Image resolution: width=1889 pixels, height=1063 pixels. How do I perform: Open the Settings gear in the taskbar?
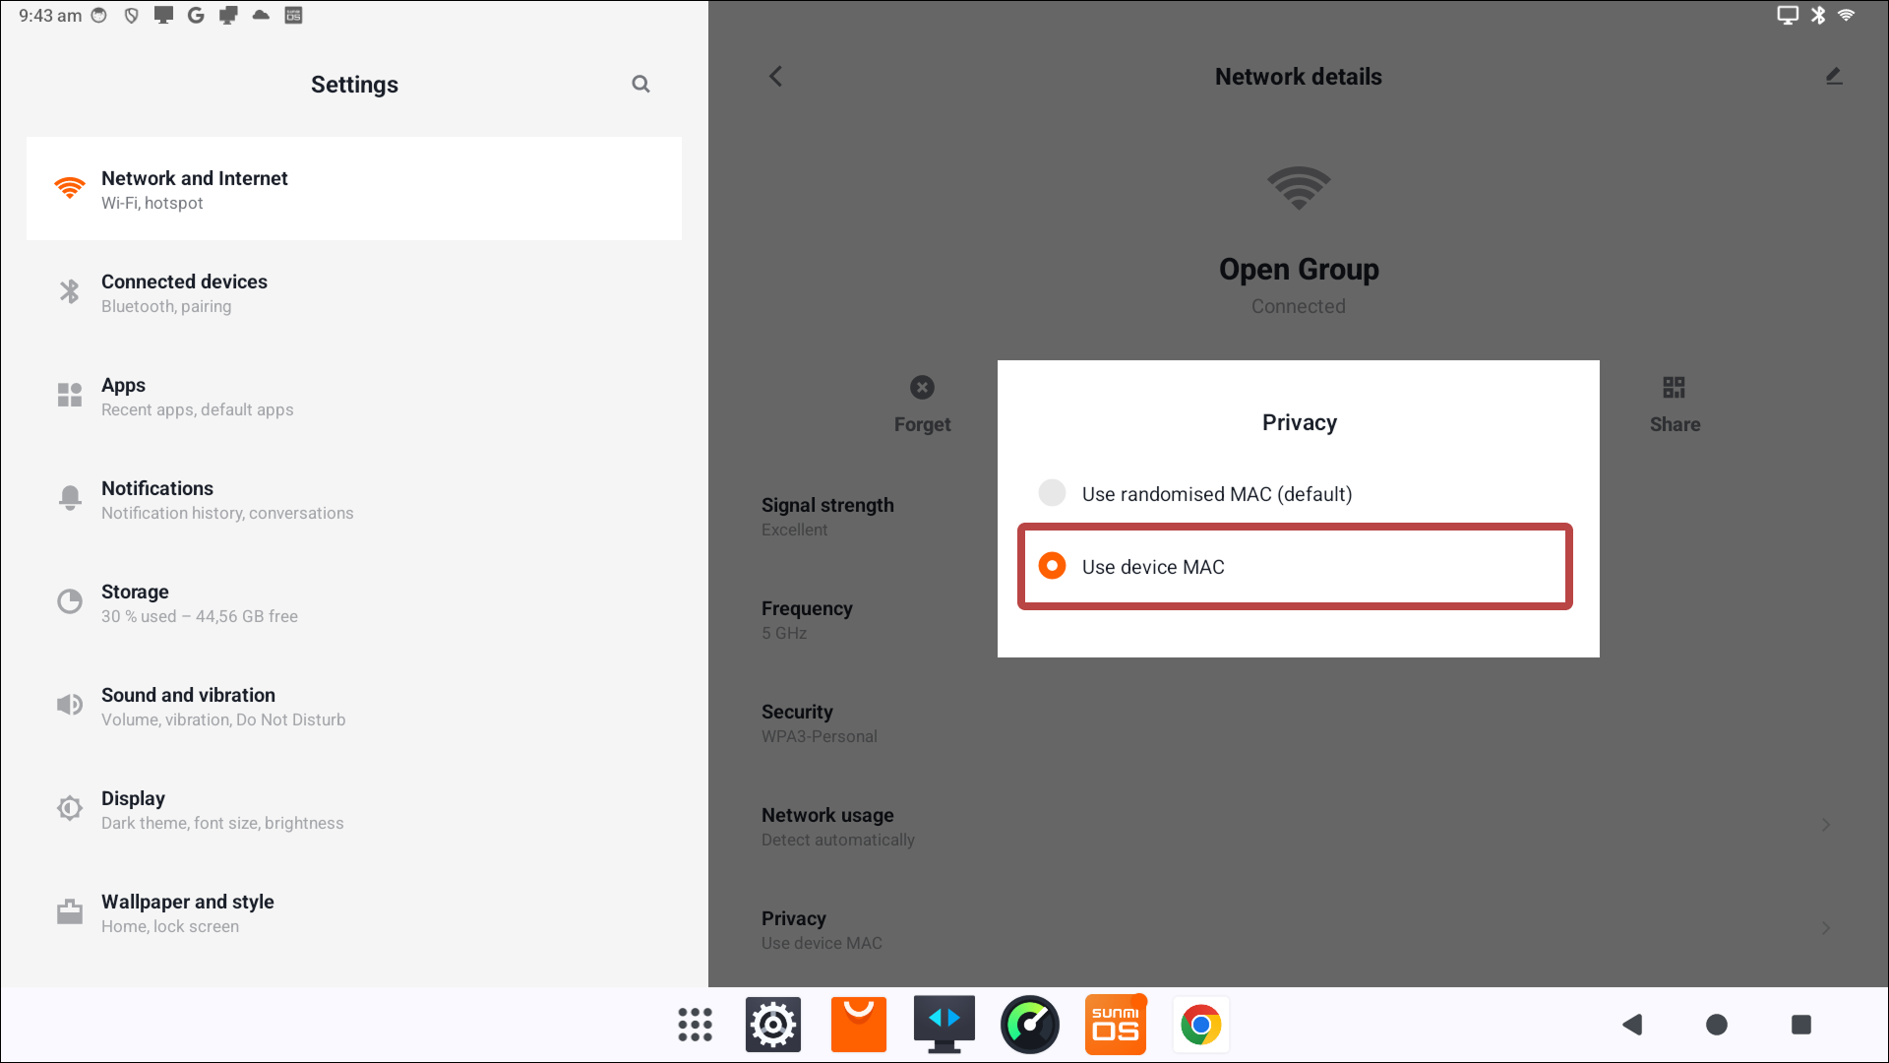773,1025
